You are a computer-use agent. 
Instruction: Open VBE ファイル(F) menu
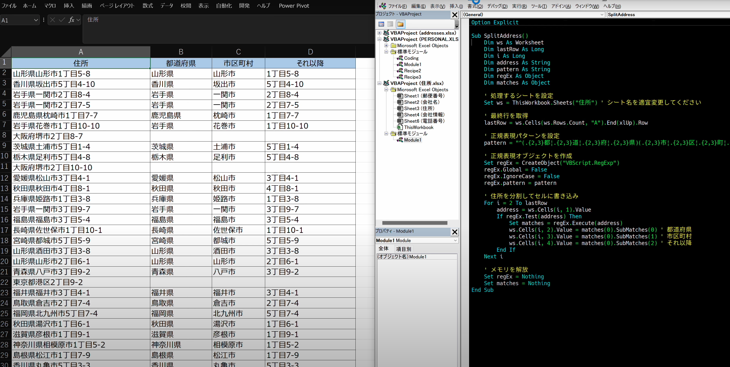[x=397, y=6]
